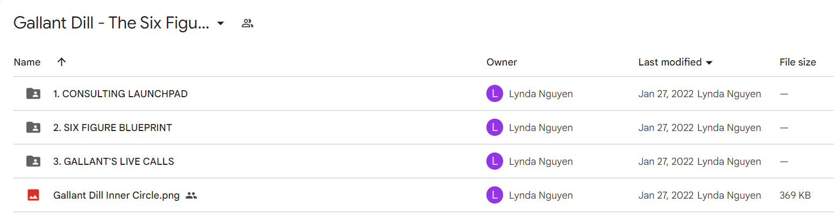
Task: Click the File size column header
Action: click(797, 62)
